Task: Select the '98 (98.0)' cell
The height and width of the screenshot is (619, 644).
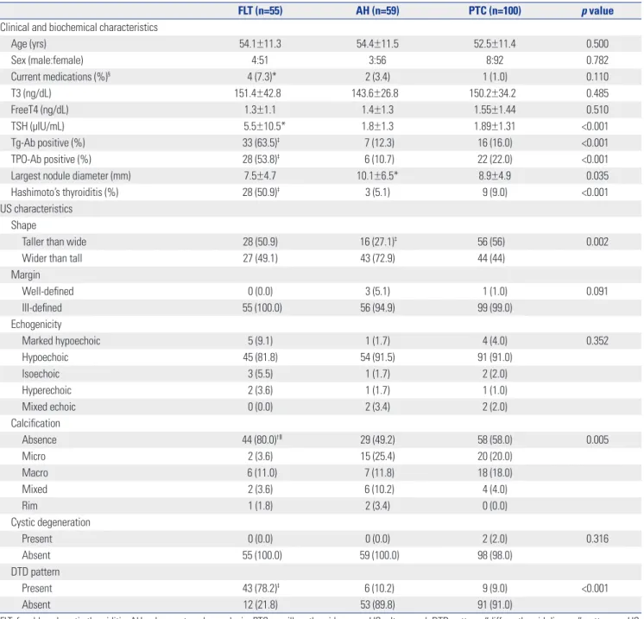Action: [x=495, y=555]
